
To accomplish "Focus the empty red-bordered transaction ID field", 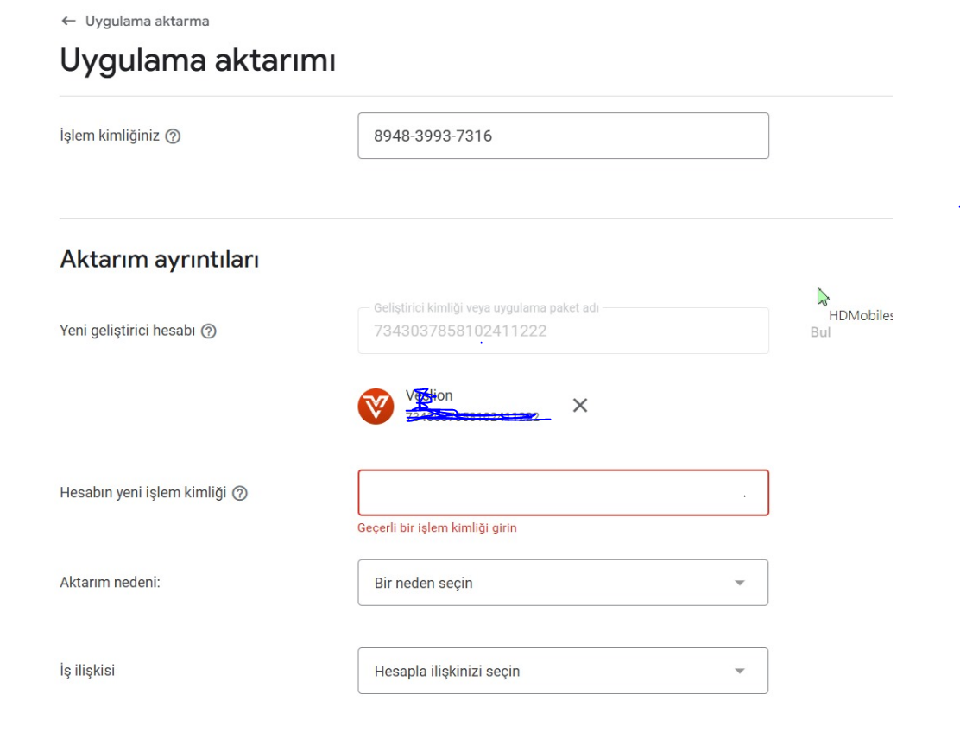I will pyautogui.click(x=563, y=493).
